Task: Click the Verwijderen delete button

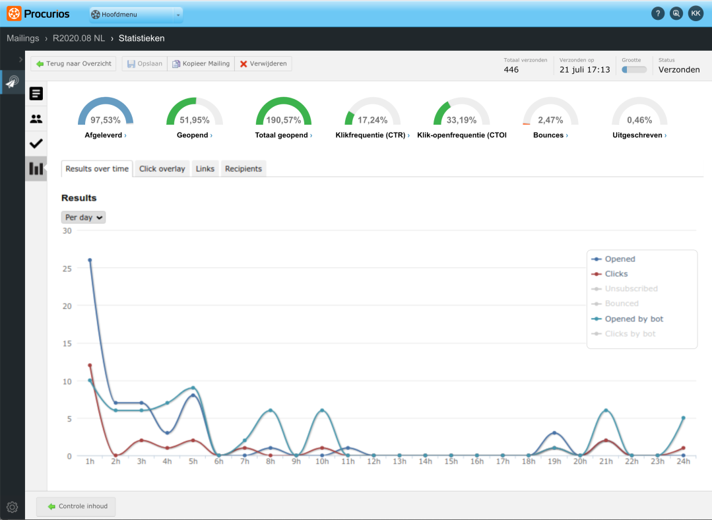Action: pos(263,63)
